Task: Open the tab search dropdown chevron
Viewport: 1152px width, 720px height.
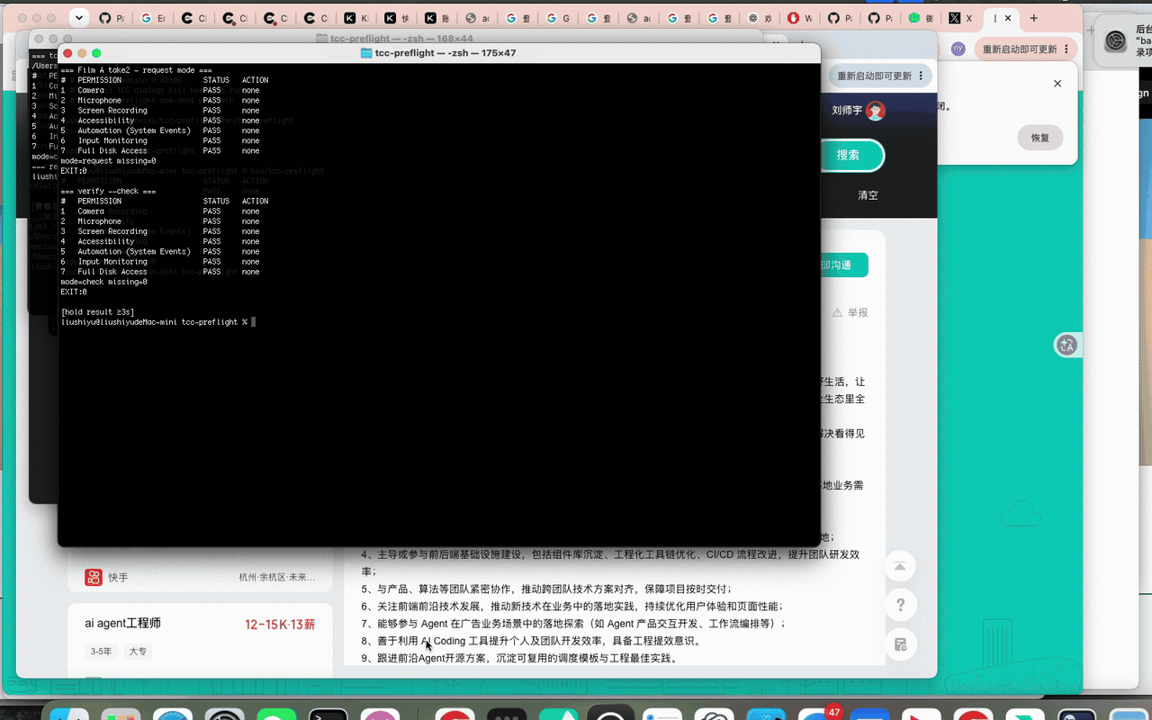Action: coord(78,18)
